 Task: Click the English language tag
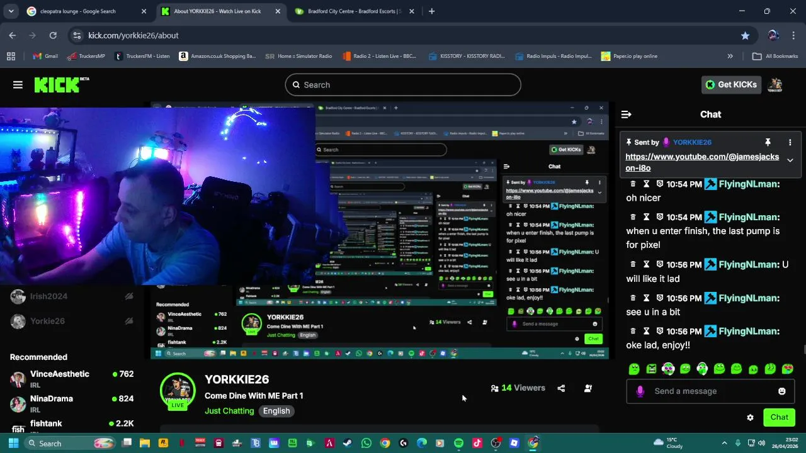point(276,411)
